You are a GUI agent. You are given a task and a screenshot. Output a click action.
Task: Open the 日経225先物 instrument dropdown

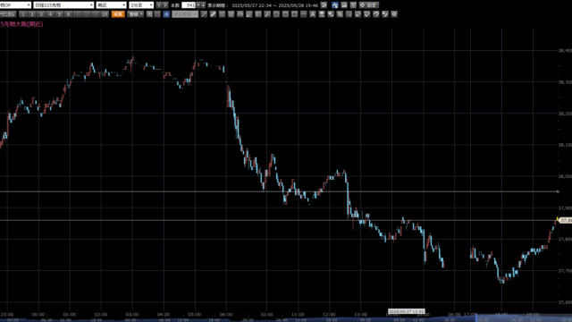click(x=63, y=5)
